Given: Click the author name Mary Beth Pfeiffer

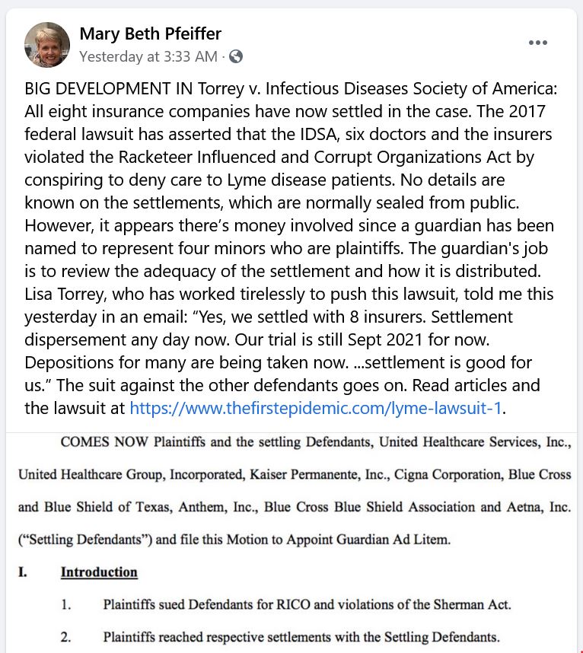Looking at the screenshot, I should (x=150, y=33).
